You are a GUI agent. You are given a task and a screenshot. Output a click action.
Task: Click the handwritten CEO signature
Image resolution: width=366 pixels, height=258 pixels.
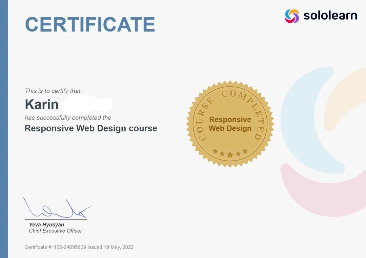58,208
